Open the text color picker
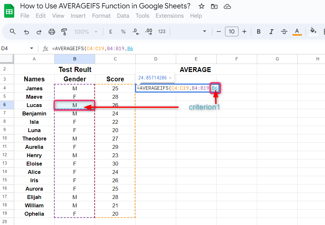The width and height of the screenshot is (325, 225). pos(297,32)
